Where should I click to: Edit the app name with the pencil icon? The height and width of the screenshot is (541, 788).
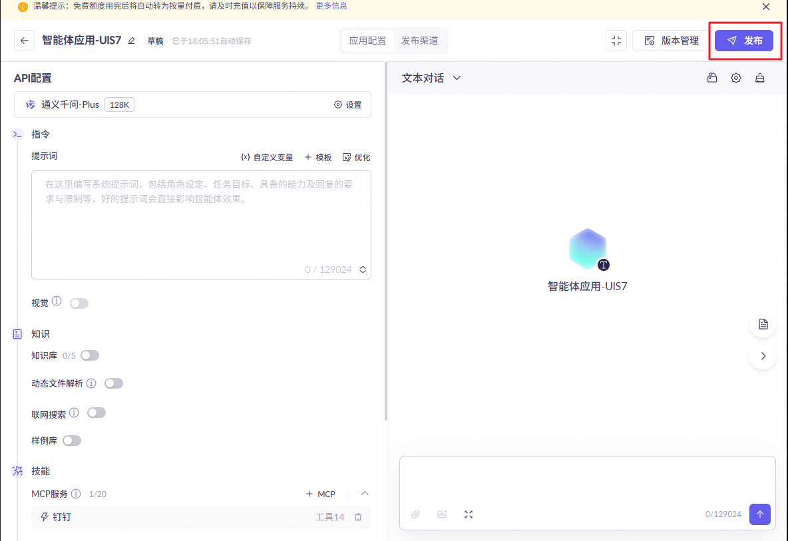click(131, 41)
